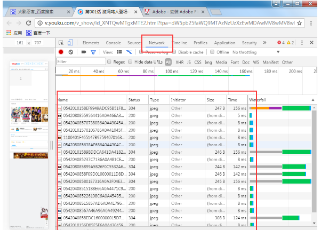This screenshot has height=230, width=321.
Task: Switch to the Console tab
Action: click(113, 43)
